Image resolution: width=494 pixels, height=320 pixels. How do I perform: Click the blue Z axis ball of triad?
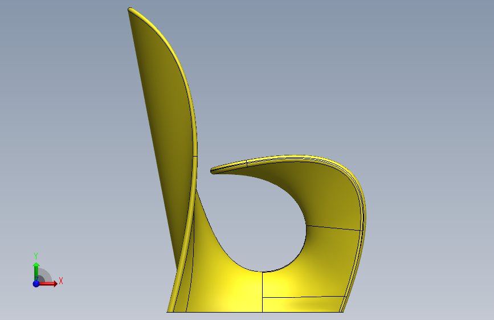tap(36, 284)
